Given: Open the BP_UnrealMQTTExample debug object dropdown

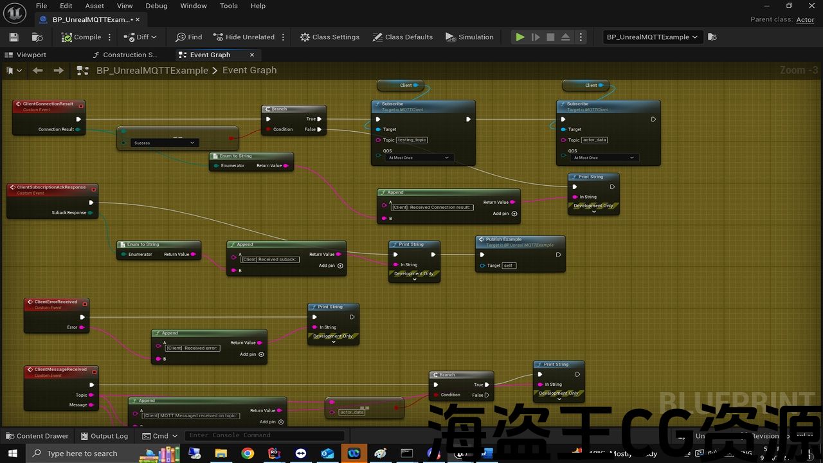Looking at the screenshot, I should point(653,37).
